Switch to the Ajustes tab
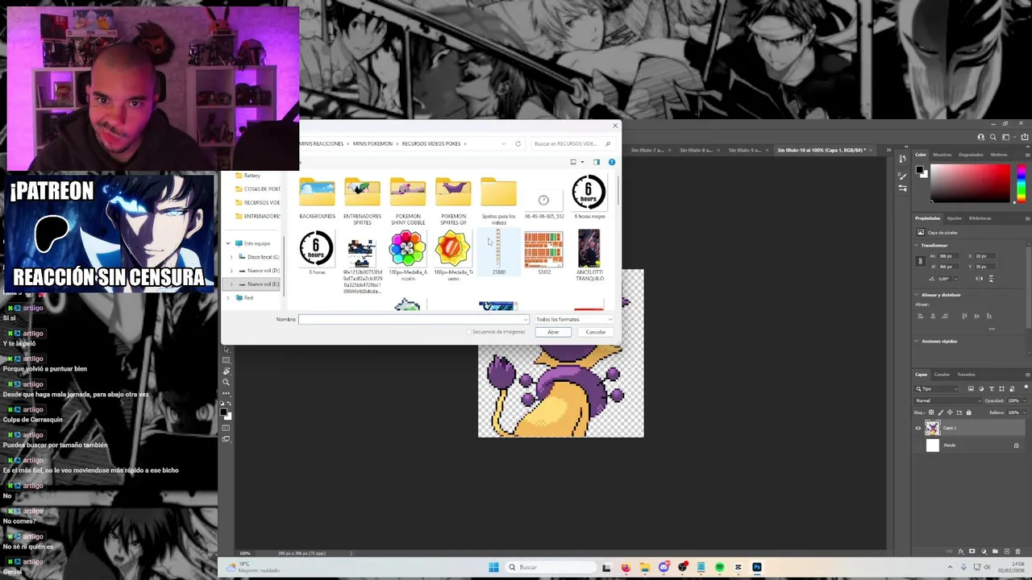 954,218
